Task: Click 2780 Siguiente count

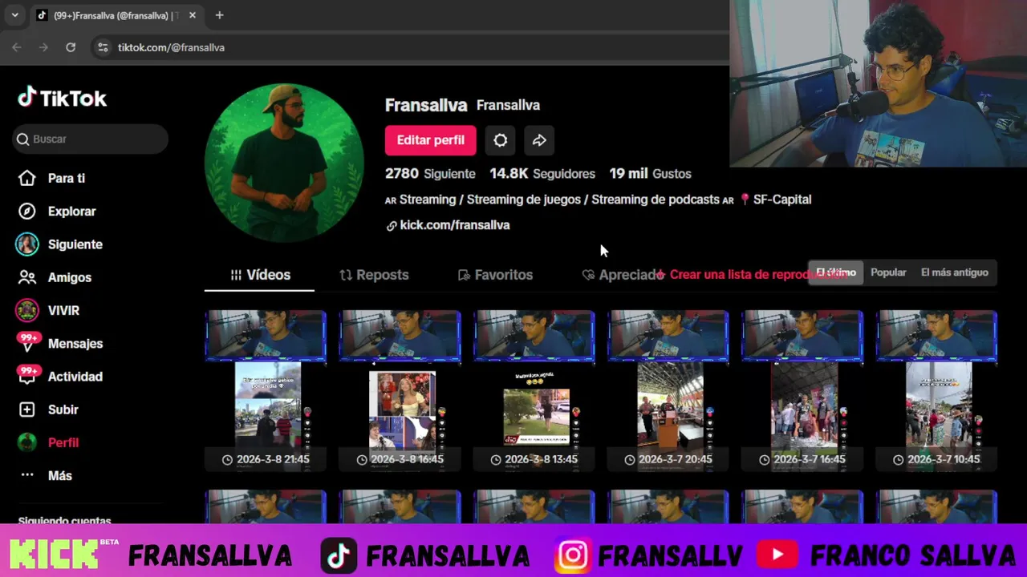Action: [x=430, y=173]
